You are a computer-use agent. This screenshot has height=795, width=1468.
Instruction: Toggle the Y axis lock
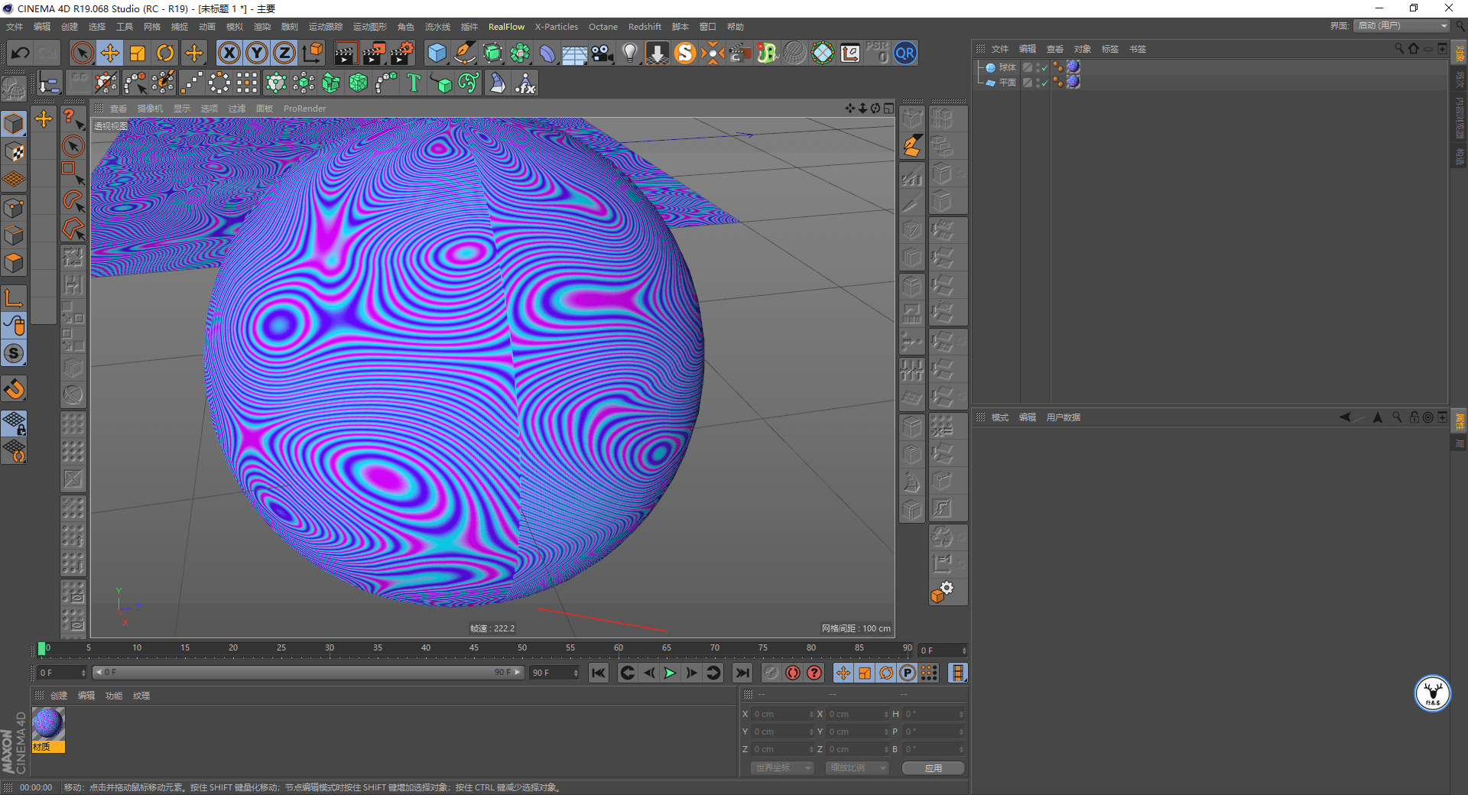coord(257,53)
